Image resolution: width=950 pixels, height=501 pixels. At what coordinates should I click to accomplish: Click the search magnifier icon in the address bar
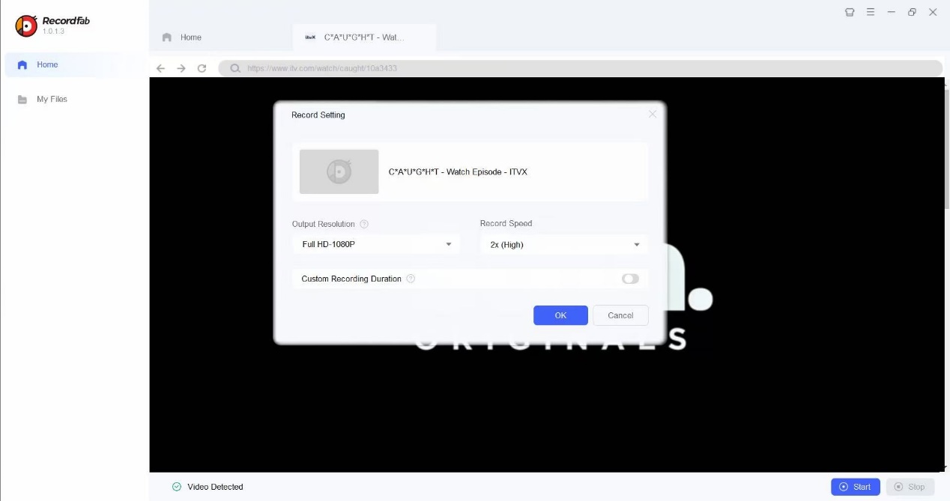235,68
